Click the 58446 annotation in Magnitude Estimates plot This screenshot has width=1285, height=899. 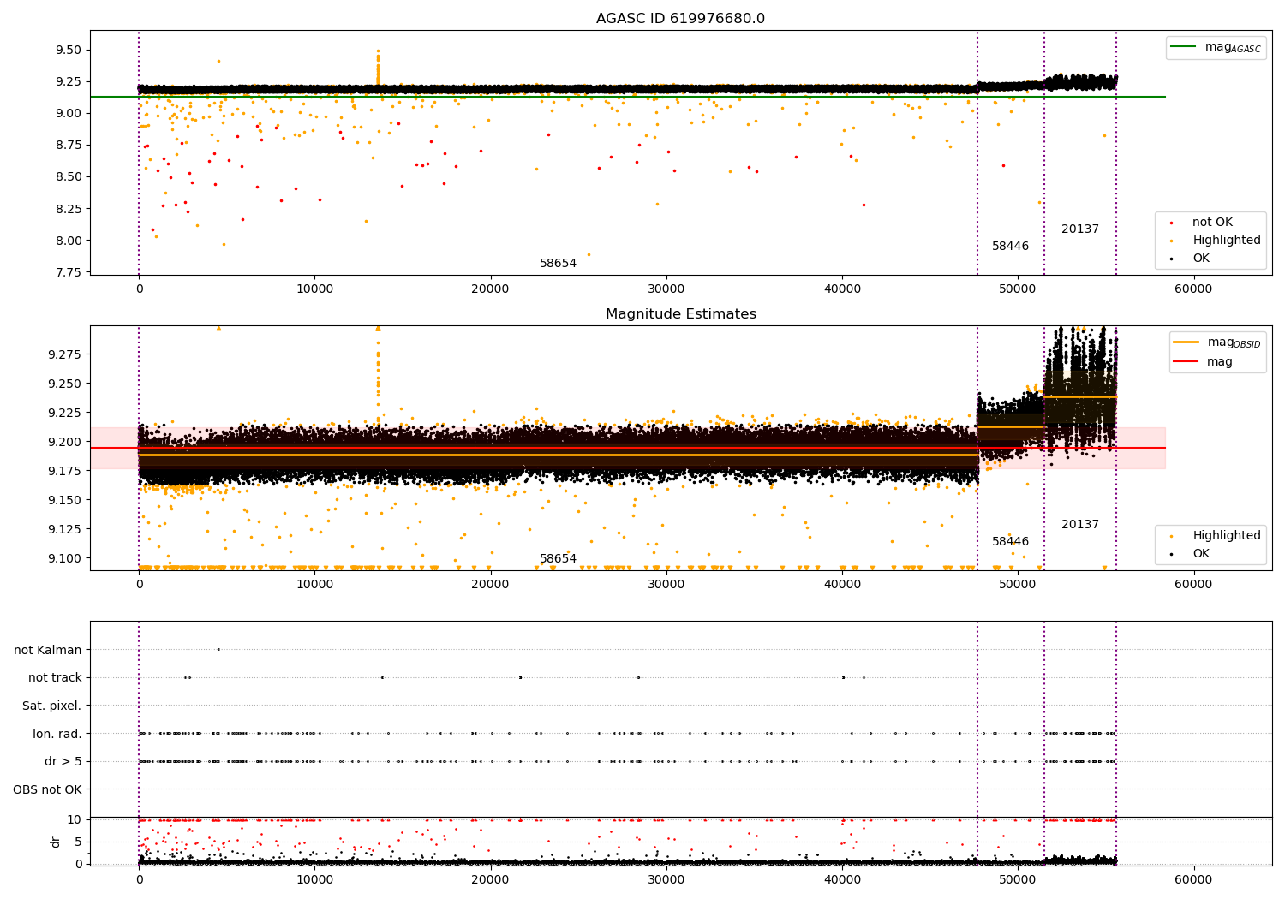(x=1010, y=542)
